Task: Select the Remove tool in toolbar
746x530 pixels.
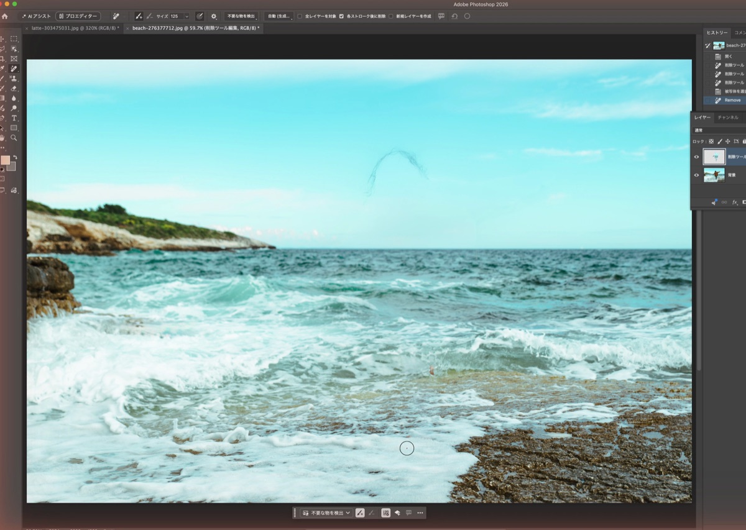Action: click(14, 68)
